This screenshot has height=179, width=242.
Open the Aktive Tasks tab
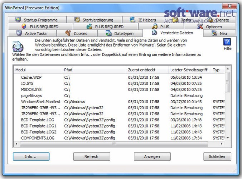pyautogui.click(x=32, y=34)
